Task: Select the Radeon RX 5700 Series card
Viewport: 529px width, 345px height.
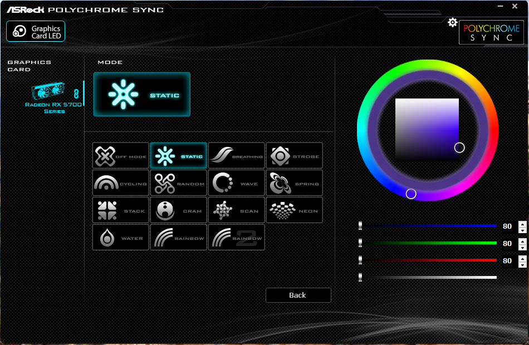Action: tap(53, 98)
